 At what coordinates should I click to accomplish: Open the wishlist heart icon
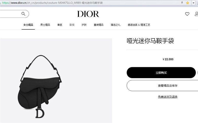[x=187, y=14]
